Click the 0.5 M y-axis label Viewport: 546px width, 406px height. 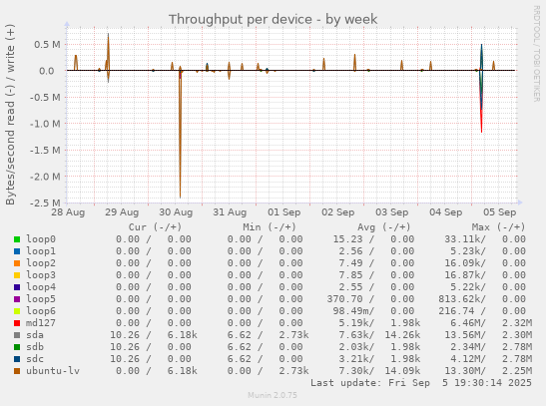click(x=47, y=45)
